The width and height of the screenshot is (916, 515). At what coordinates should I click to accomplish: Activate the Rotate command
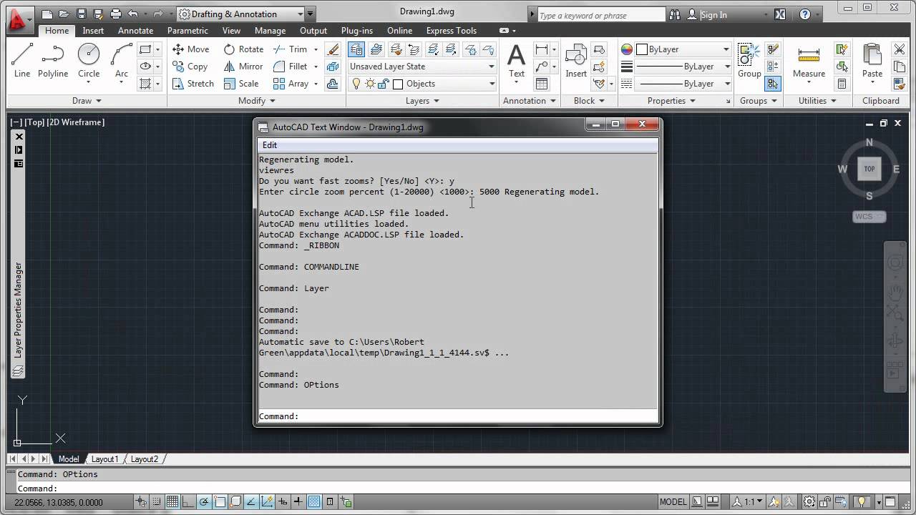pos(243,49)
